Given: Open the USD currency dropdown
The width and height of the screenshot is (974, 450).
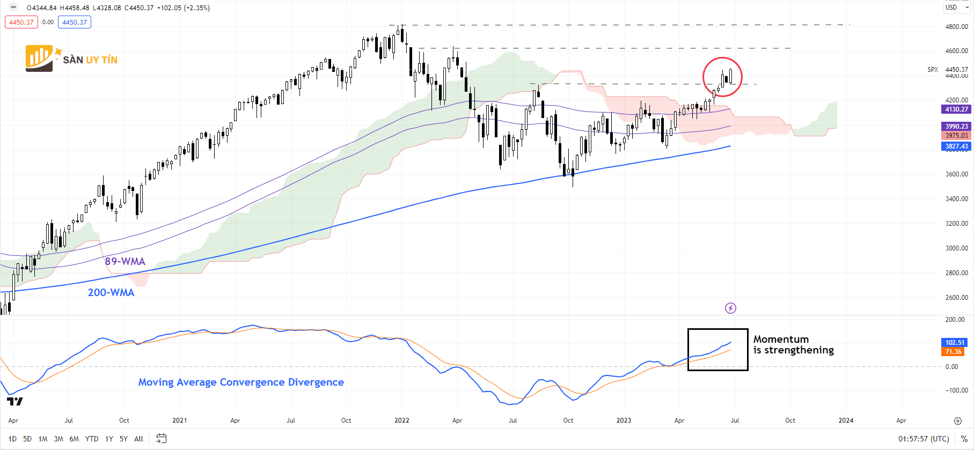Looking at the screenshot, I should (x=958, y=8).
